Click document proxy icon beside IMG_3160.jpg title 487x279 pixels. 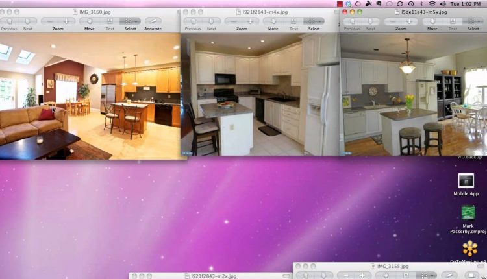pos(75,12)
